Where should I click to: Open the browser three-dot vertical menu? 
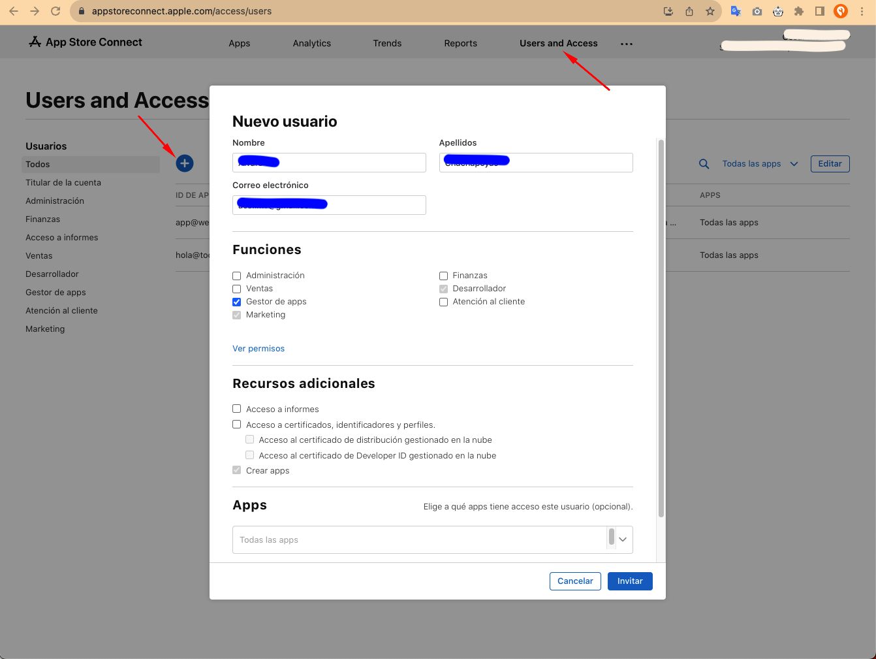pyautogui.click(x=862, y=11)
